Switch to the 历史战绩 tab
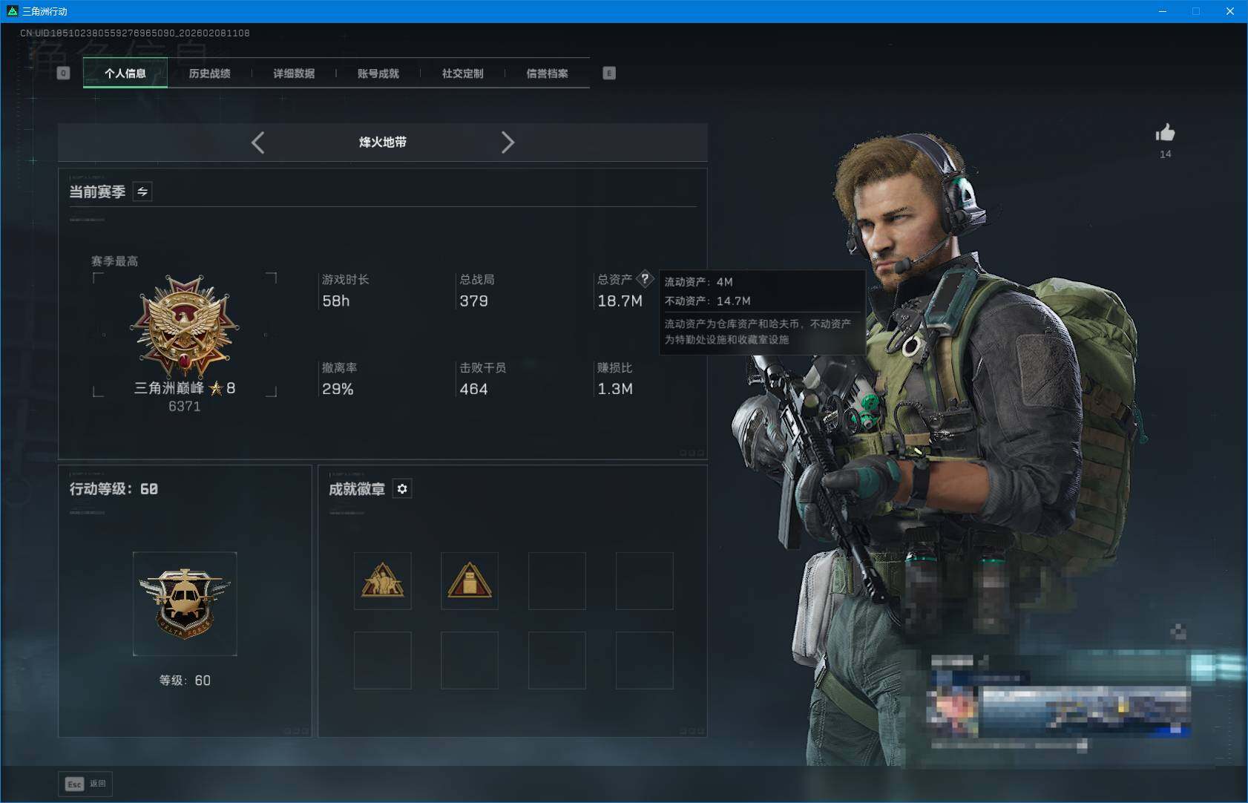The height and width of the screenshot is (803, 1248). coord(209,73)
